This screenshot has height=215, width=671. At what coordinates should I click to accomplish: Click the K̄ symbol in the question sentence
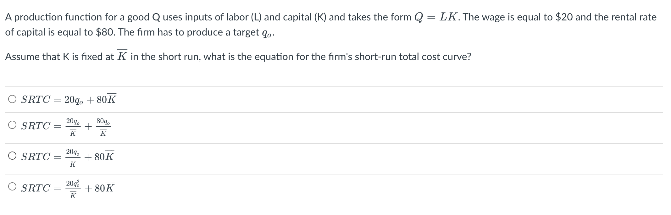click(122, 56)
